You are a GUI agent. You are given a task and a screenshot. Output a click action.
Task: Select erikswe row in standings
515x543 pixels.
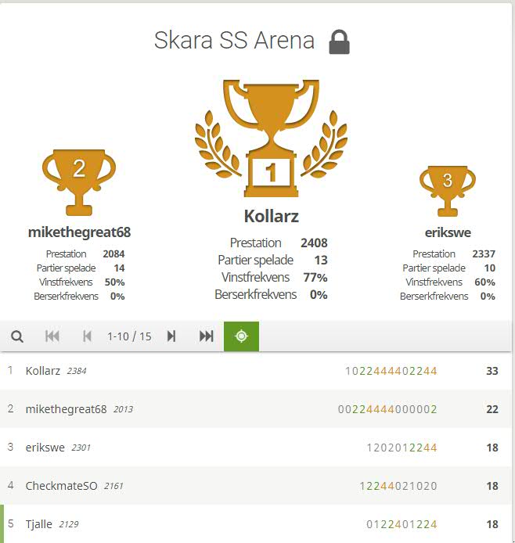[x=256, y=448]
